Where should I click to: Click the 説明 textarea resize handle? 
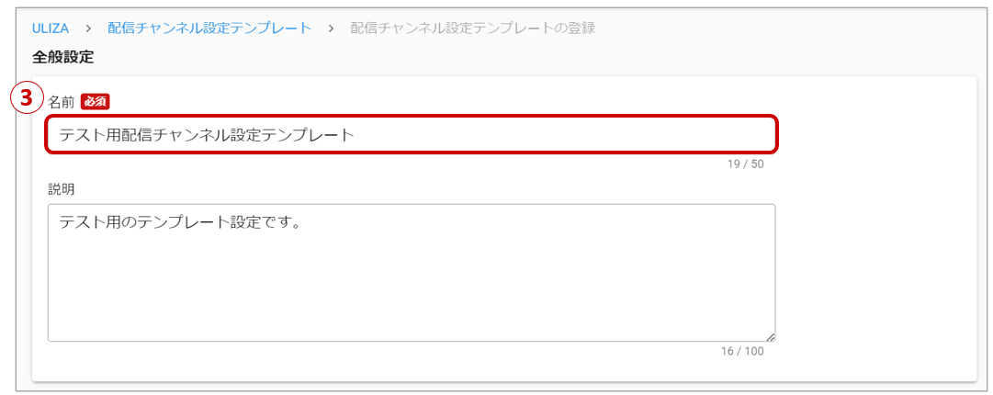pos(770,336)
